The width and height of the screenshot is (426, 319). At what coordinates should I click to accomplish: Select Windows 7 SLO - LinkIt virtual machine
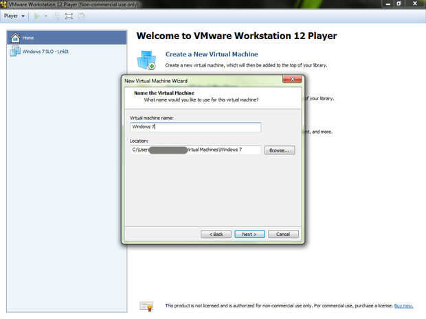(x=67, y=51)
